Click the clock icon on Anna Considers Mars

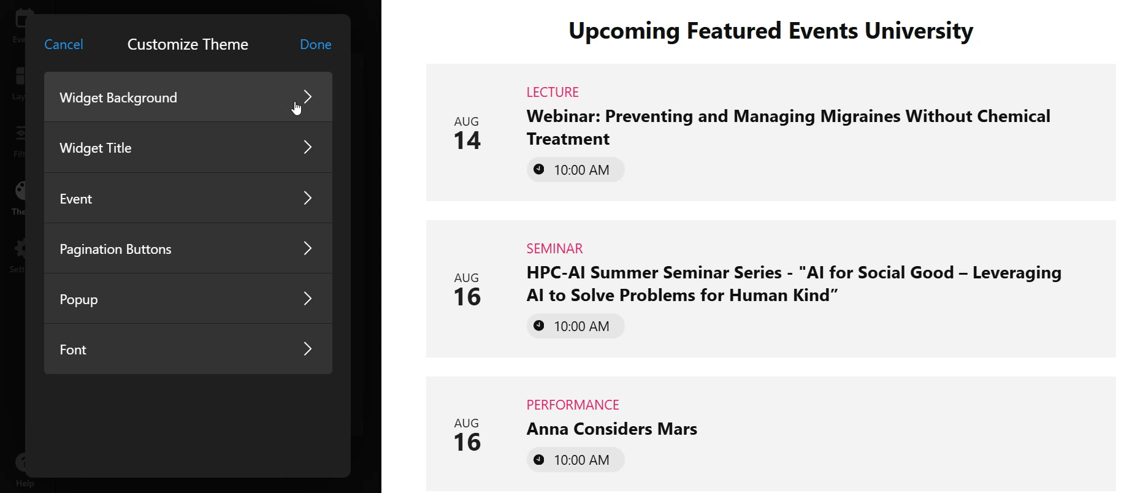(538, 459)
